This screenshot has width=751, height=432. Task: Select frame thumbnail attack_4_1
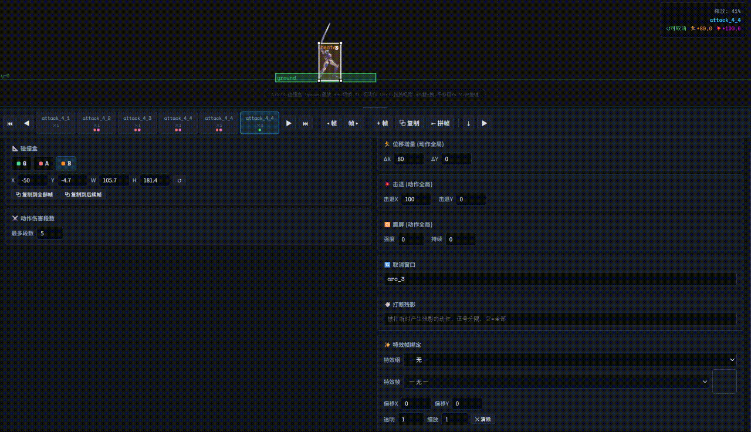(x=56, y=123)
